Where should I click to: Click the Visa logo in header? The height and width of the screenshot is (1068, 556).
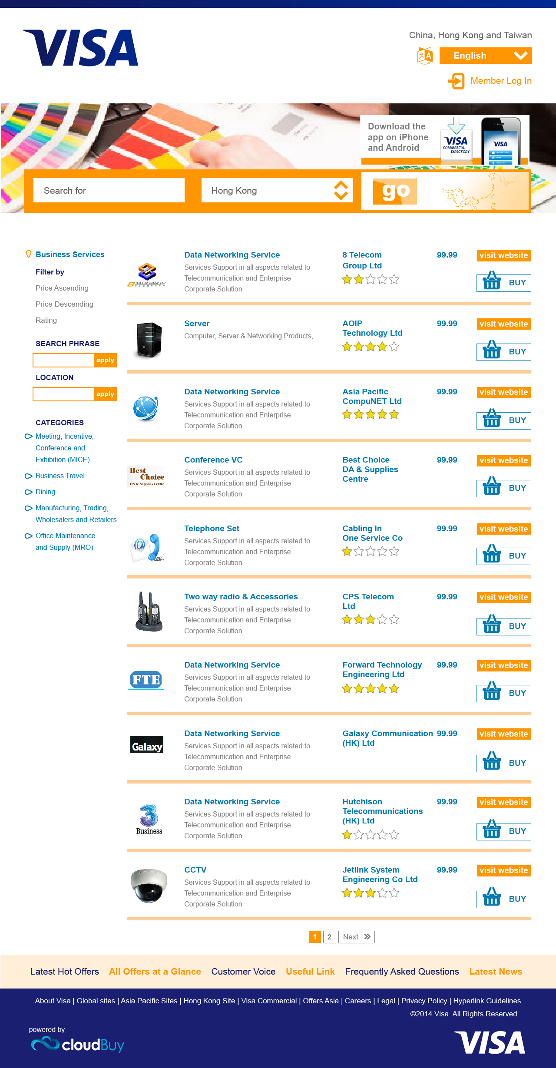tap(81, 48)
